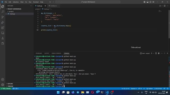The image size is (170, 95).
Task: Open the Extensions view
Action: click(x=3, y=27)
